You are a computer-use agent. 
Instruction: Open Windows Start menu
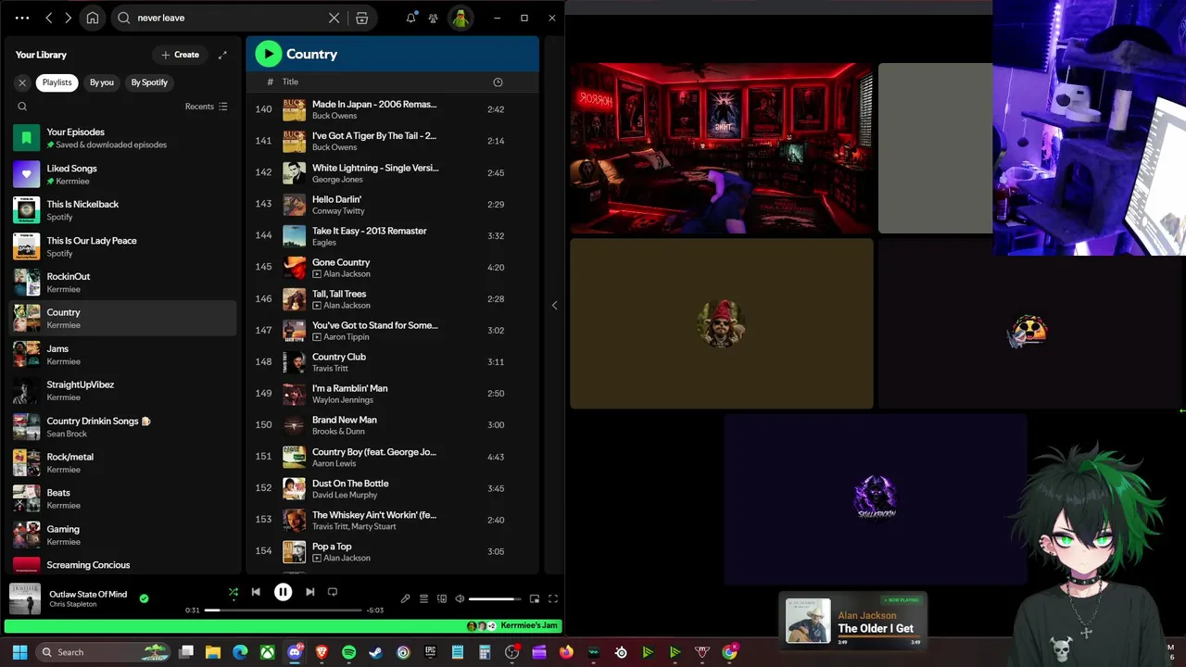click(19, 652)
